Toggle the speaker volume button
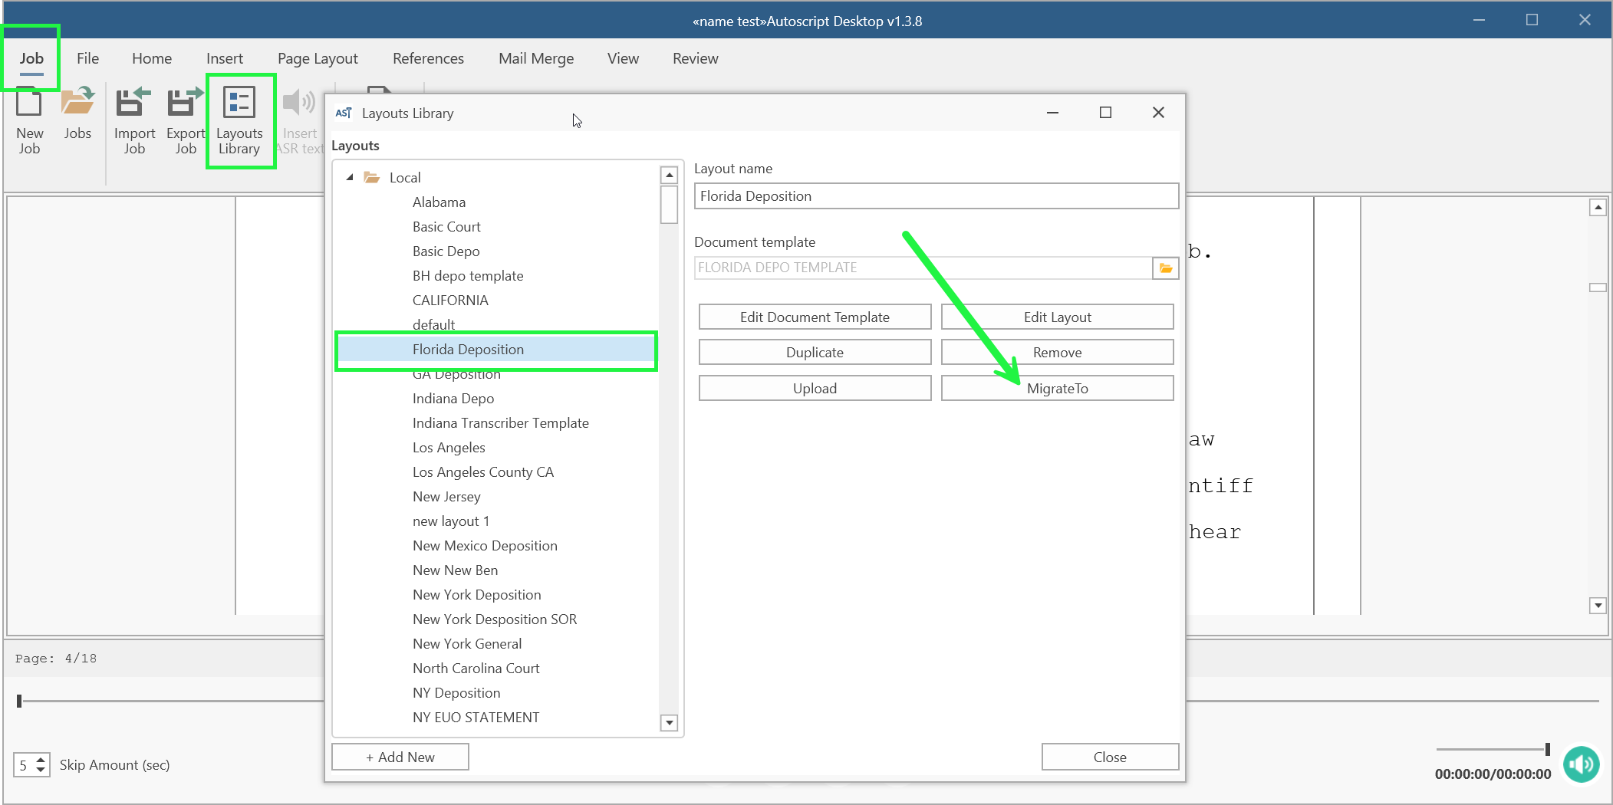This screenshot has height=805, width=1613. [1581, 764]
